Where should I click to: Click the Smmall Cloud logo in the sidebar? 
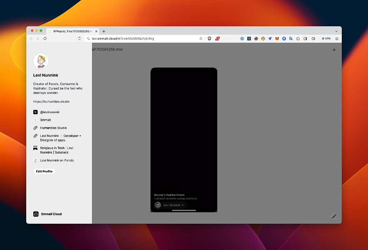35,214
